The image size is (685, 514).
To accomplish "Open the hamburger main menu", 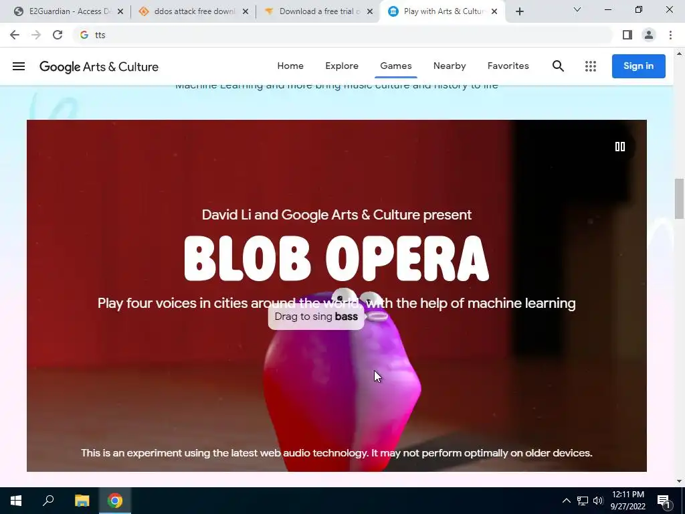I will (x=18, y=66).
